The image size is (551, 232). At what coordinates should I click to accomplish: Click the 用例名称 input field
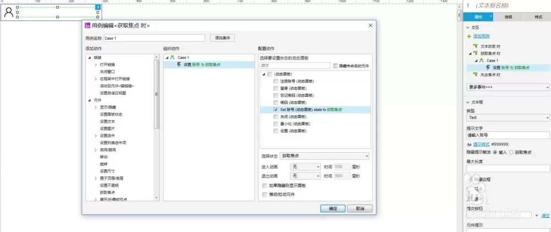pyautogui.click(x=154, y=38)
